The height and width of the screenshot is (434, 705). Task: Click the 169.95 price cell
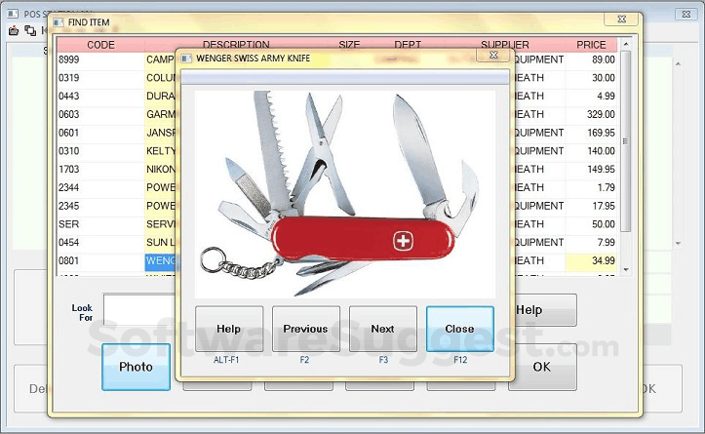coord(591,133)
